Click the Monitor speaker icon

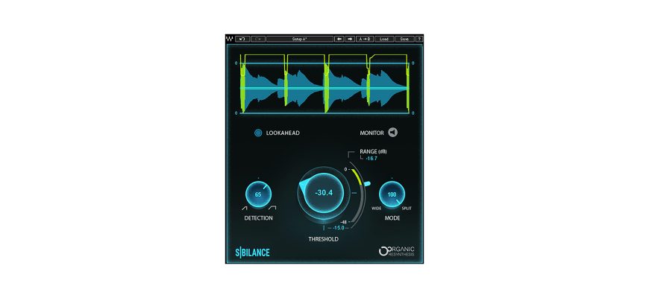[x=392, y=133]
